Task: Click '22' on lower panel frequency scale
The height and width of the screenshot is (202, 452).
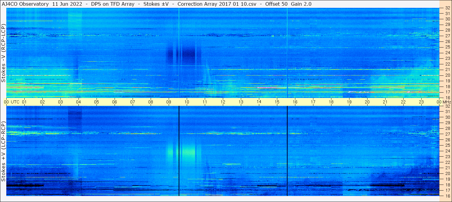Action: 447,162
